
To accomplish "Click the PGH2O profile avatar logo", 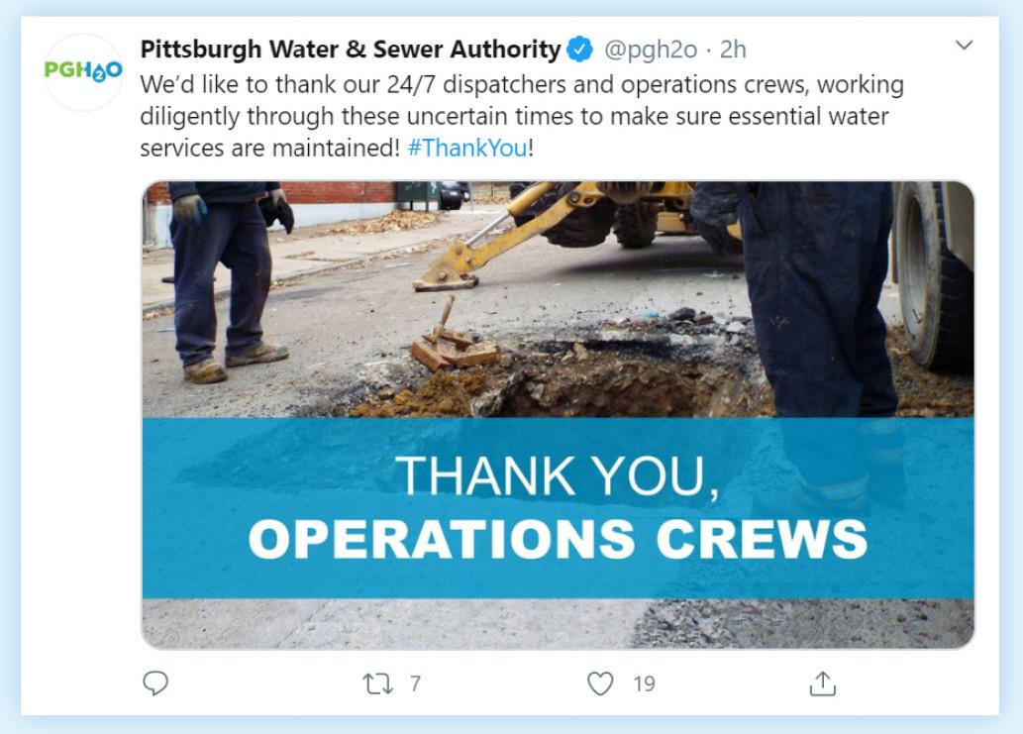I will 83,70.
